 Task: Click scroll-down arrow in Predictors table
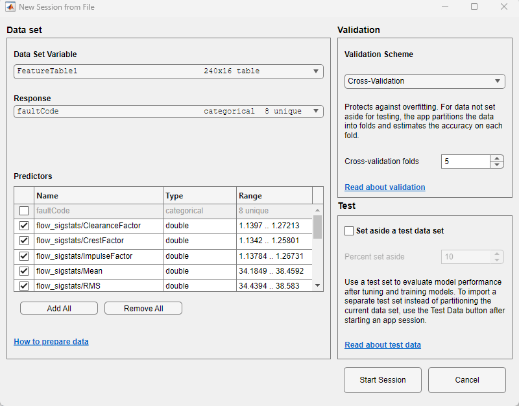click(317, 285)
